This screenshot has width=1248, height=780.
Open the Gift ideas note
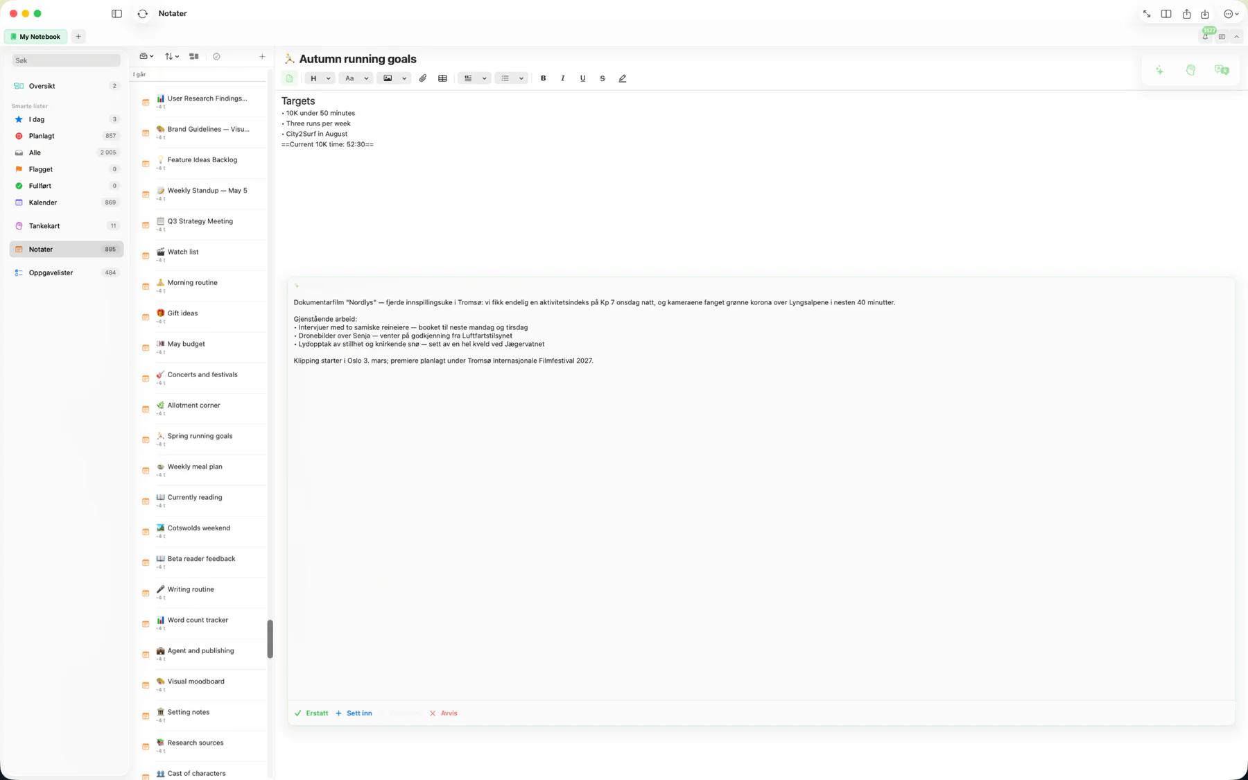[202, 316]
